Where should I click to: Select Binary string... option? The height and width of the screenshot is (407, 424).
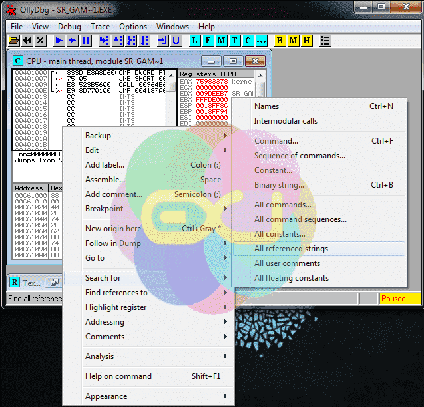[x=319, y=185]
